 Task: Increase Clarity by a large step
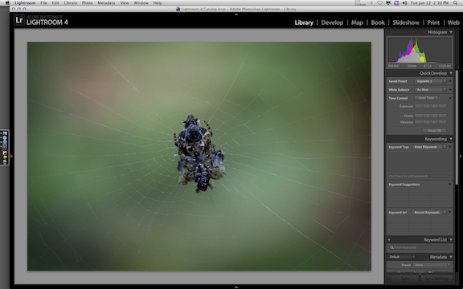[442, 116]
